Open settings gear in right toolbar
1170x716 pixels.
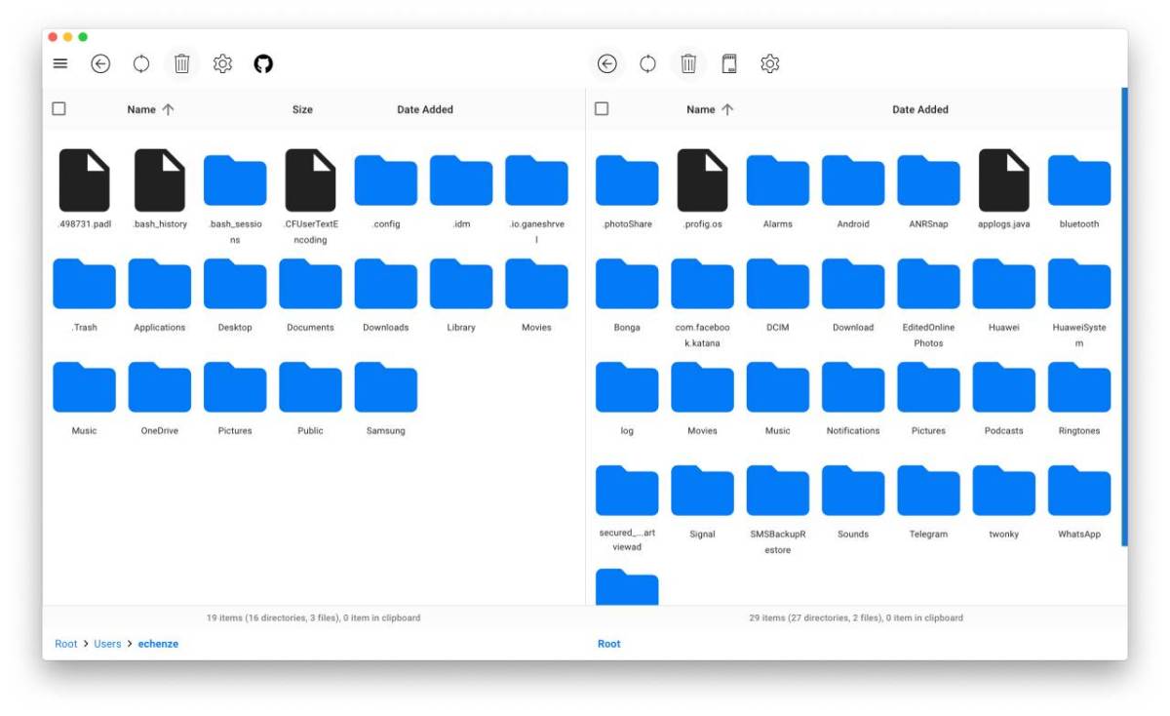[x=769, y=63]
